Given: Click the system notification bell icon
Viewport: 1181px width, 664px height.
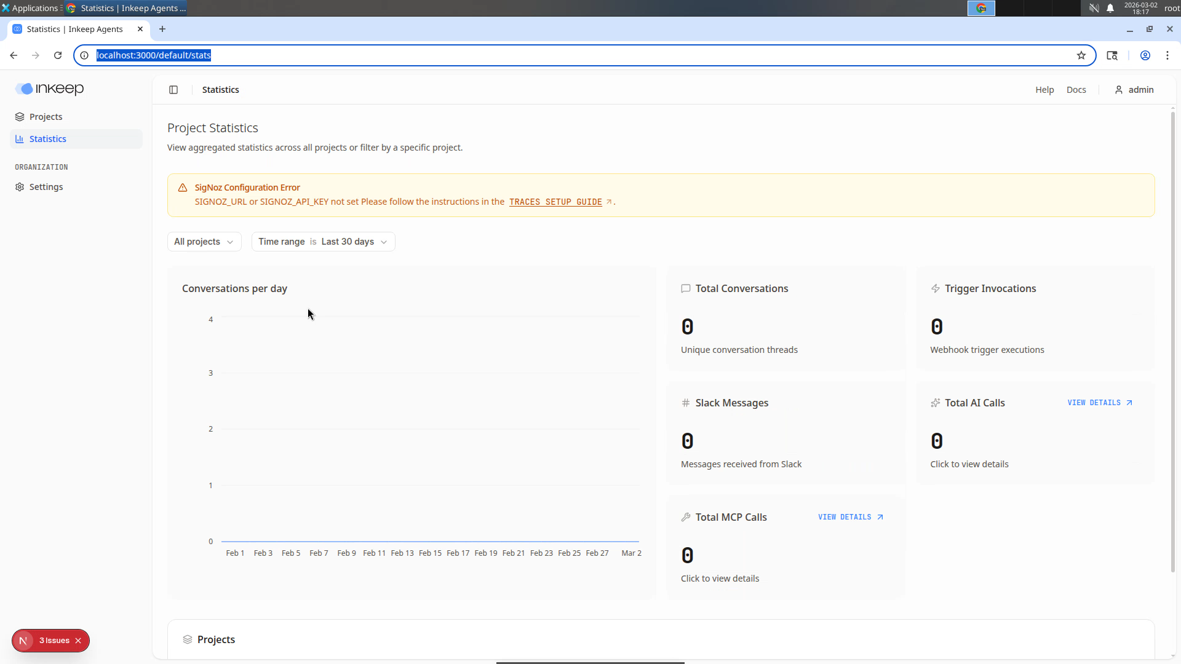Looking at the screenshot, I should click(1110, 8).
